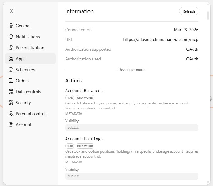Close the settings dialog with X
213x186 pixels.
(12, 11)
